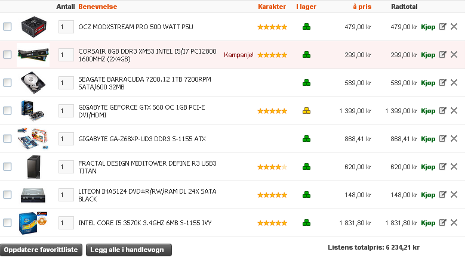
Task: Click Legg alle i handlevogn button
Action: pyautogui.click(x=129, y=250)
